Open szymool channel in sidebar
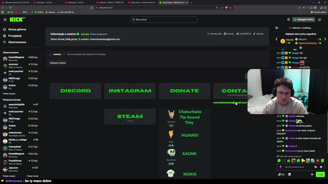The height and width of the screenshot is (184, 328). click(x=20, y=66)
